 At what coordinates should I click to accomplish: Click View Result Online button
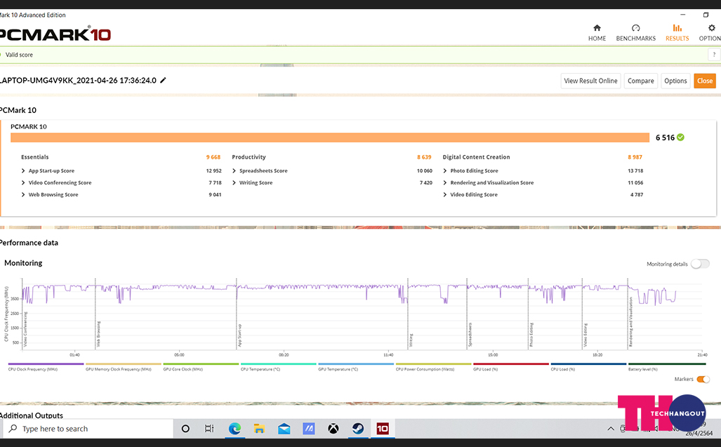(590, 81)
